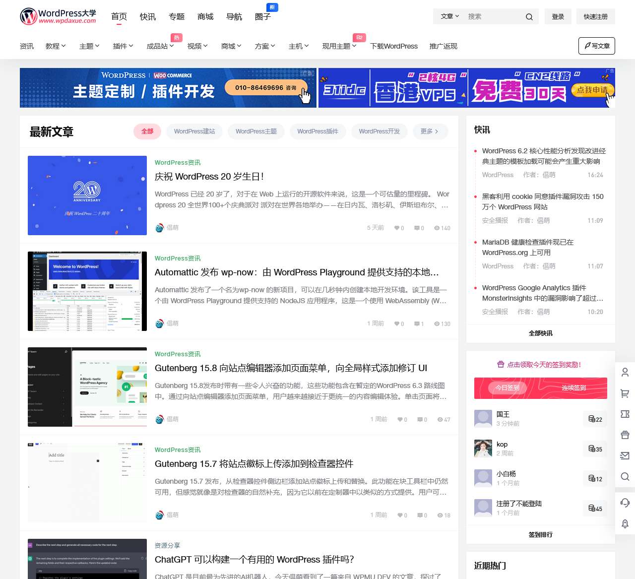Click the like heart on the WordPress 20 birthday post

(x=397, y=228)
